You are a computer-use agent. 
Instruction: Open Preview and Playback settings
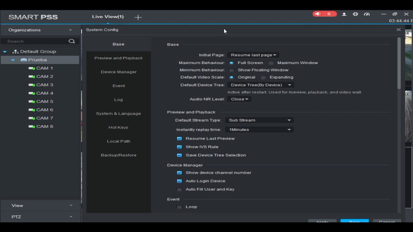(118, 58)
